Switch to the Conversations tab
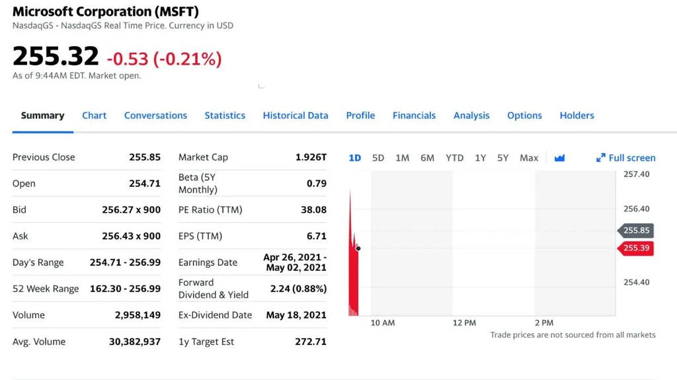Image resolution: width=677 pixels, height=380 pixels. [155, 116]
